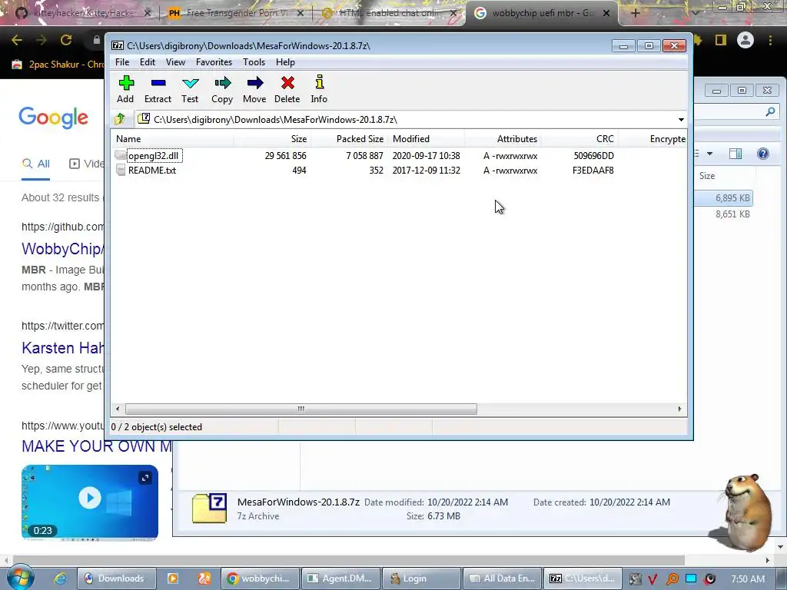
Task: Click the taskbar clock showing 7:50 AM
Action: 748,579
